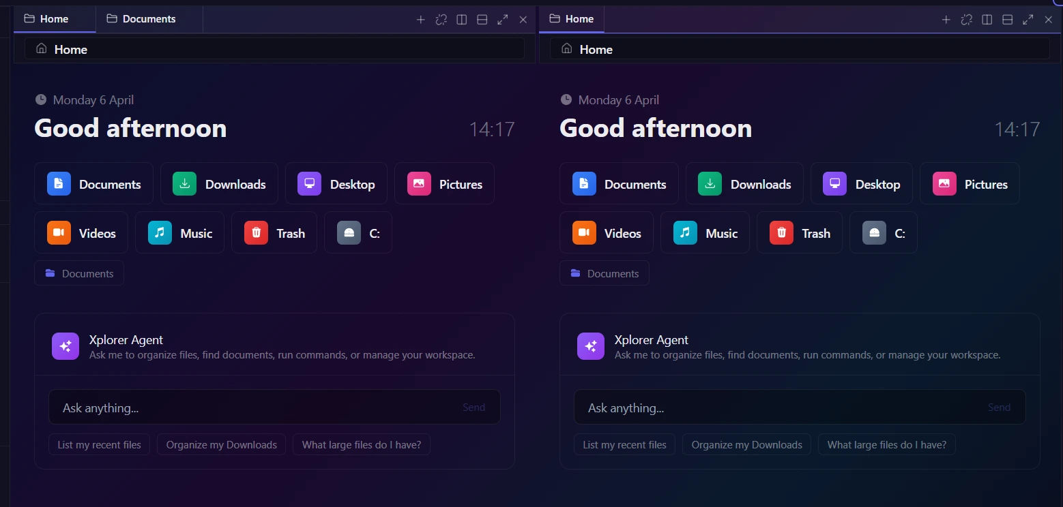Go to Documents tile in the right pane
1063x507 pixels.
(x=619, y=183)
